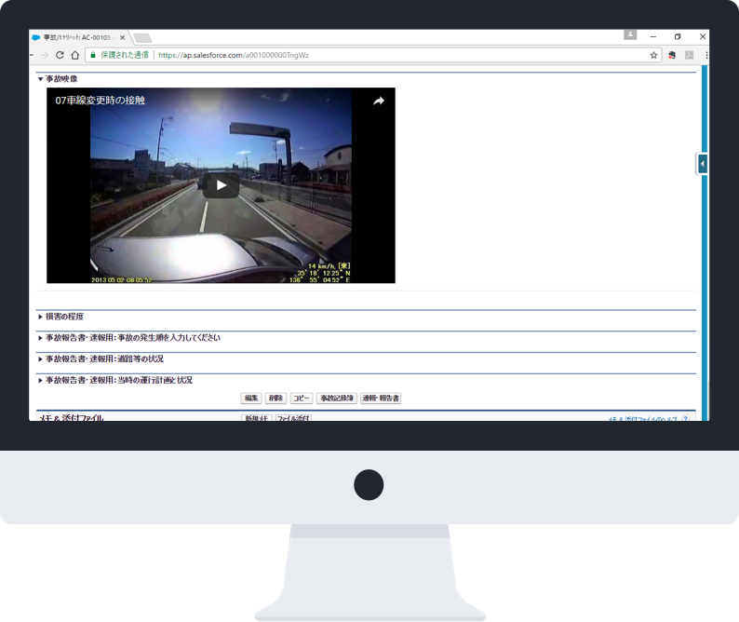Click the secure lock icon

click(x=93, y=55)
